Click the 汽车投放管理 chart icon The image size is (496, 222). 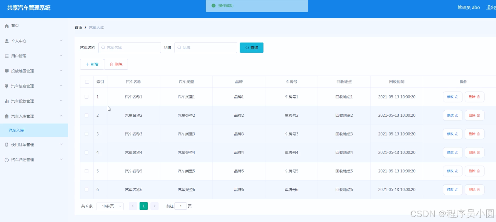[x=6, y=101]
